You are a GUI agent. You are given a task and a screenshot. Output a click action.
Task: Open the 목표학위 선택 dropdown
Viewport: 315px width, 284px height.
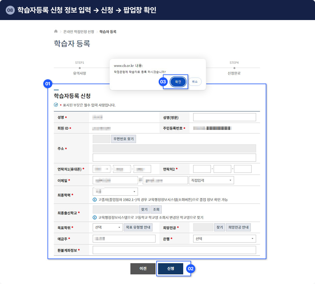click(108, 227)
